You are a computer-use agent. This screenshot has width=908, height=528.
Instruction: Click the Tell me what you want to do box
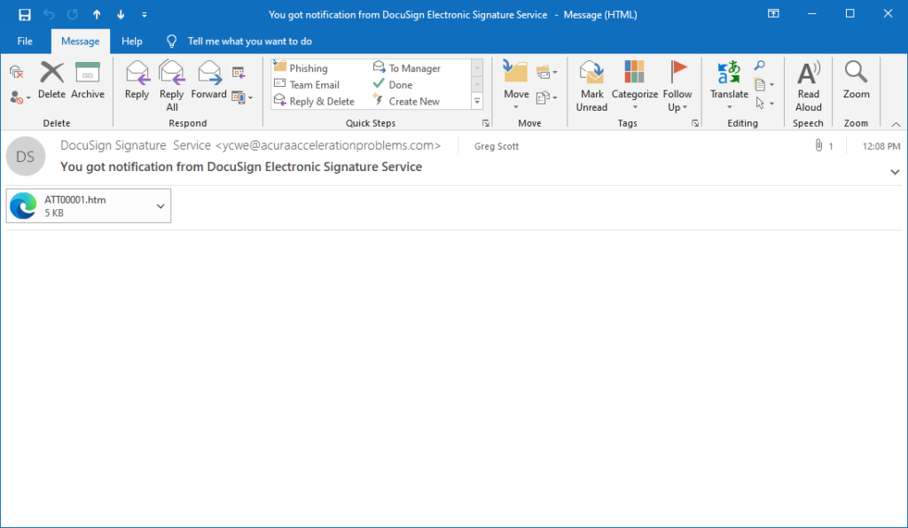249,41
